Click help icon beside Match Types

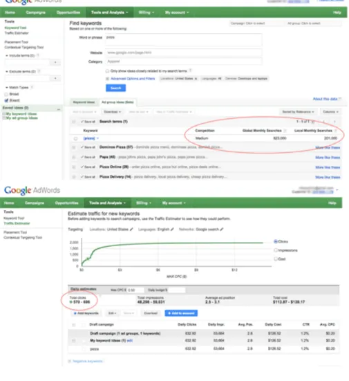click(x=32, y=87)
